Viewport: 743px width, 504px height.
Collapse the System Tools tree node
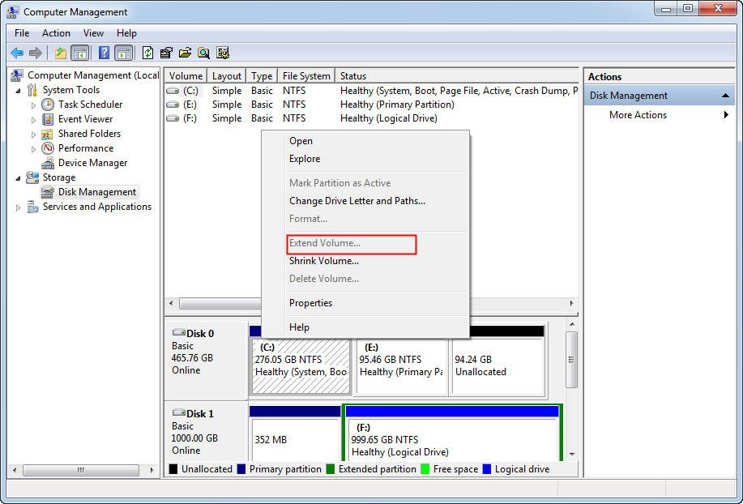tap(18, 91)
